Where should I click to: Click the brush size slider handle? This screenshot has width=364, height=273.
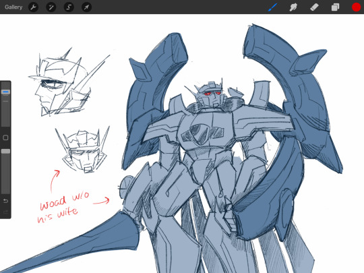point(5,92)
